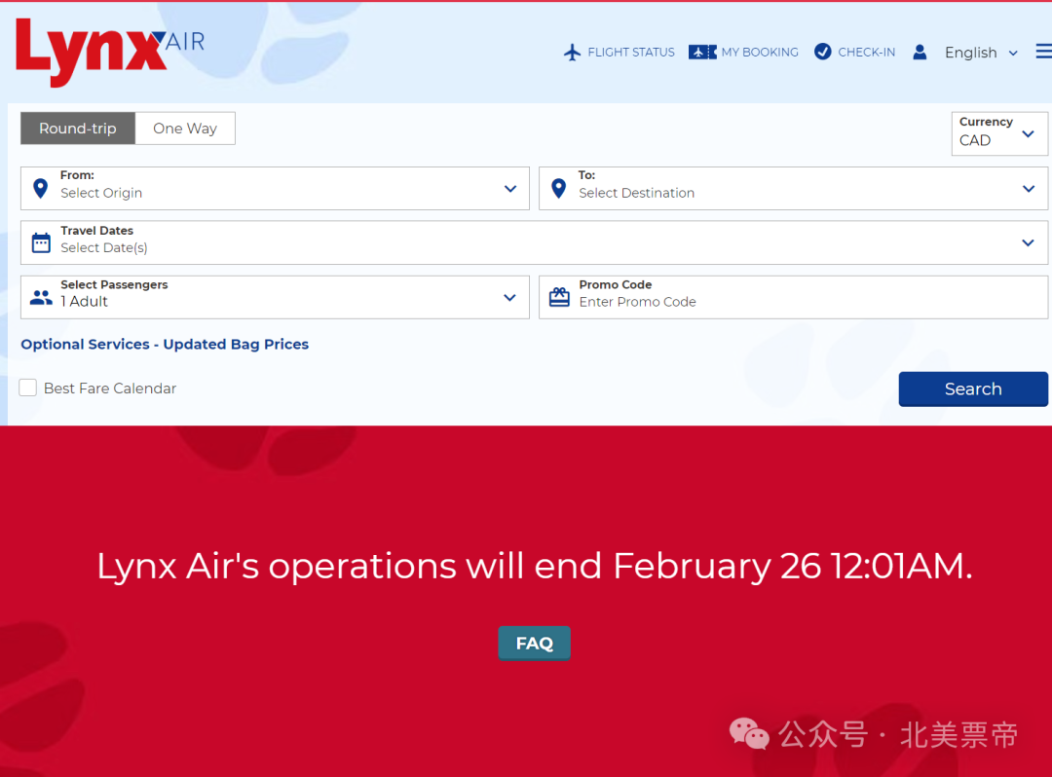This screenshot has width=1052, height=777.
Task: Click the Travel Dates calendar icon
Action: coord(41,242)
